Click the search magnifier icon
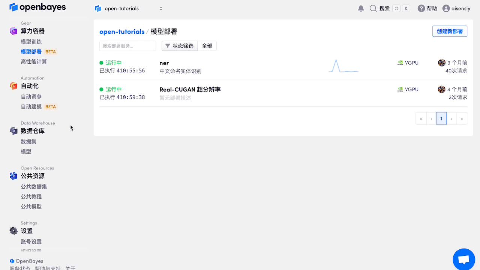Image resolution: width=480 pixels, height=270 pixels. coord(373,8)
